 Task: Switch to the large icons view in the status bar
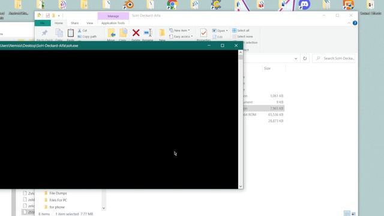pos(353,214)
